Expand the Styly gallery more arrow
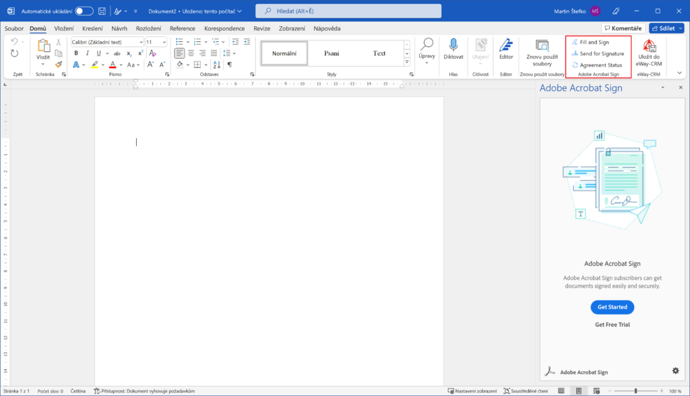The height and width of the screenshot is (396, 690). pos(407,62)
